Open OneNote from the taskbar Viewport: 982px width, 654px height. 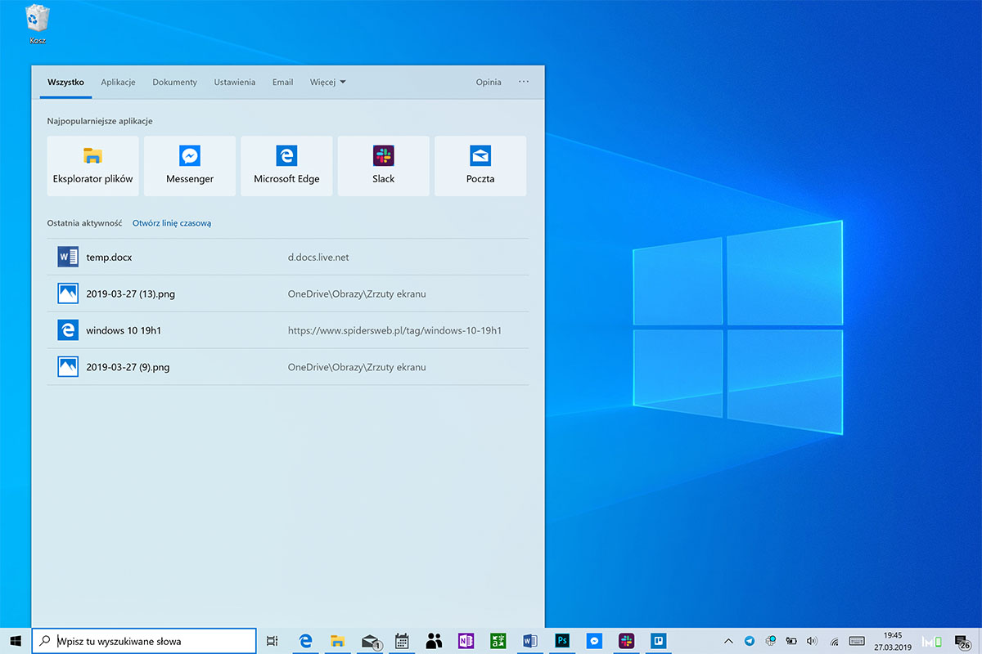[x=466, y=641]
